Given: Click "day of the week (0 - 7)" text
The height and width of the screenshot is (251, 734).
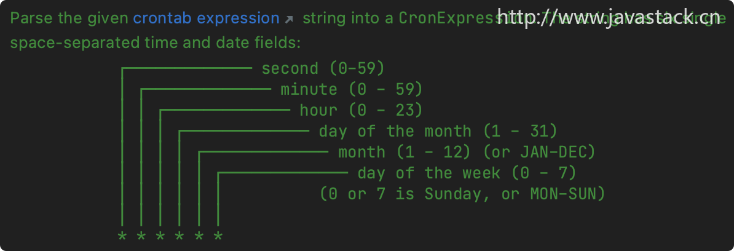Looking at the screenshot, I should click(467, 173).
